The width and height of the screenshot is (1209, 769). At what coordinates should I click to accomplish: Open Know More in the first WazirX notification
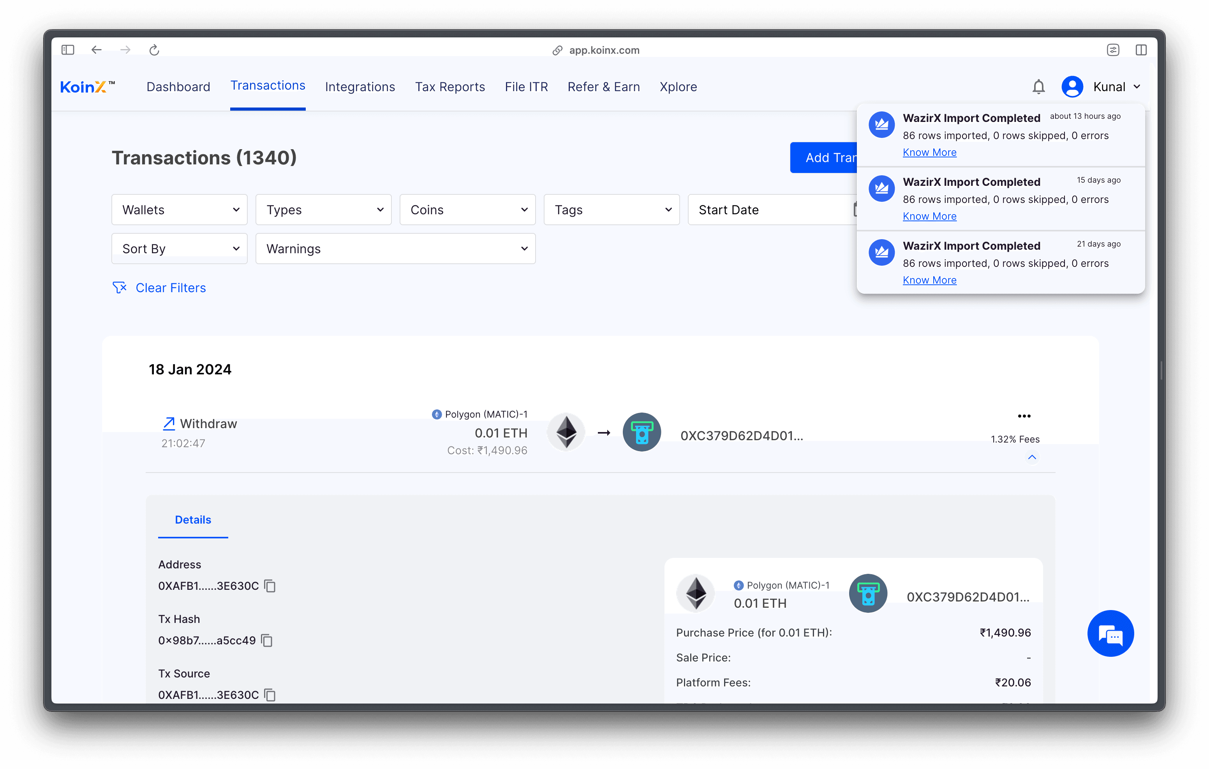[929, 152]
